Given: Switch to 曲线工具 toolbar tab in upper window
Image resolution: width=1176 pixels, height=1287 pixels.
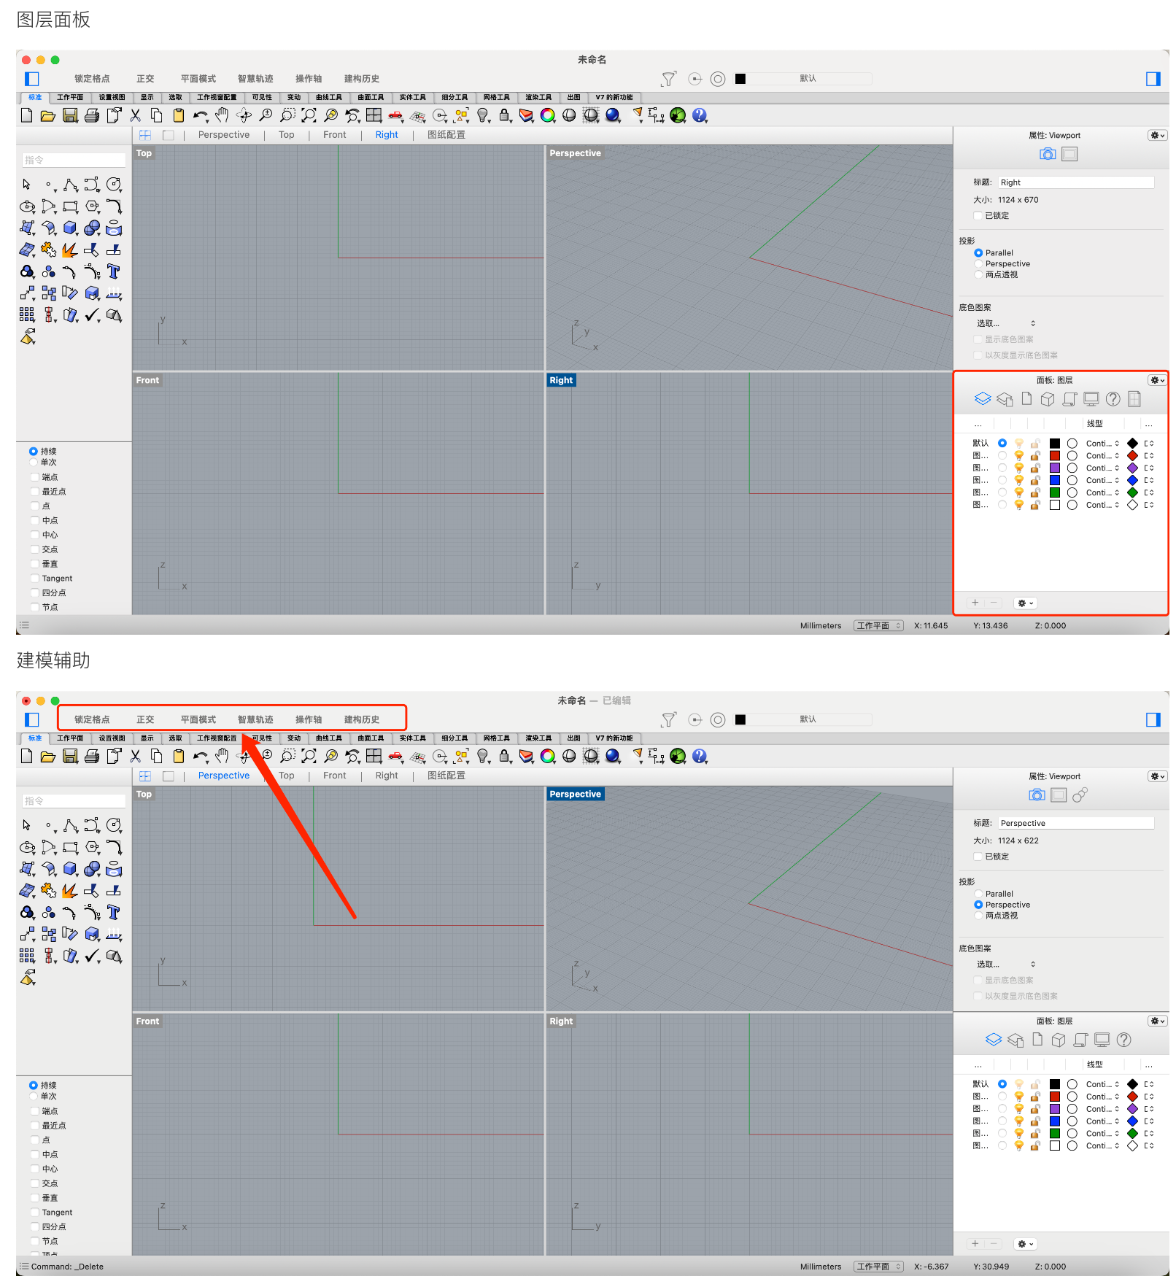Looking at the screenshot, I should coord(328,97).
